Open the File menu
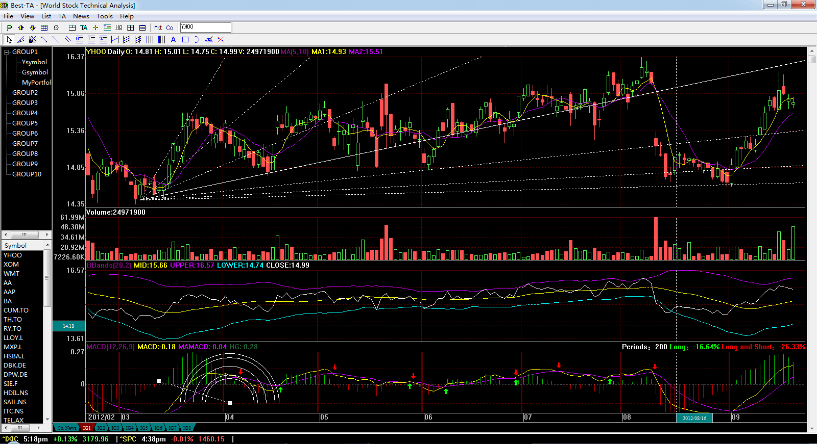The image size is (817, 444). (9, 16)
